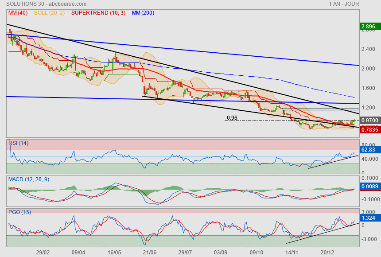The image size is (381, 257).
Task: Click the RSI value tag 62.83
Action: coord(369,150)
